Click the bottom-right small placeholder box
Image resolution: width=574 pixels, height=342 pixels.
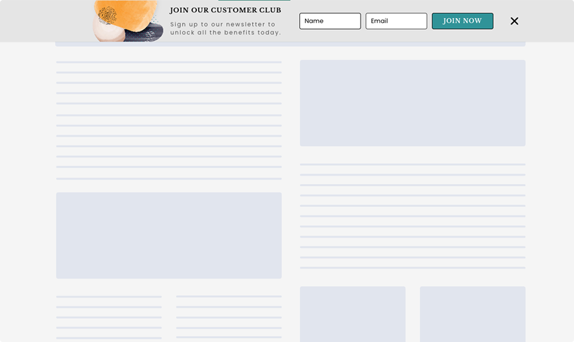coord(473,314)
